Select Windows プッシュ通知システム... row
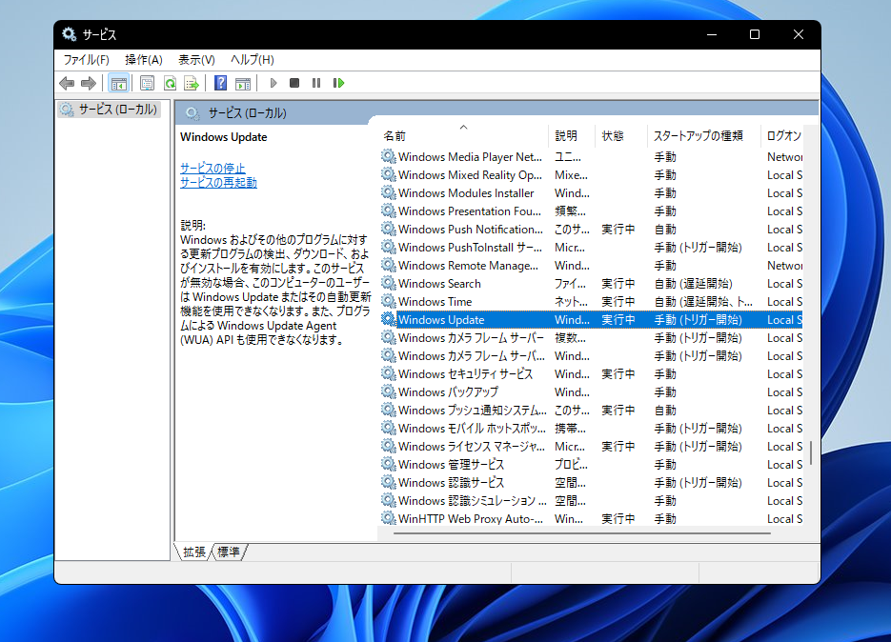The image size is (891, 642). [x=591, y=410]
